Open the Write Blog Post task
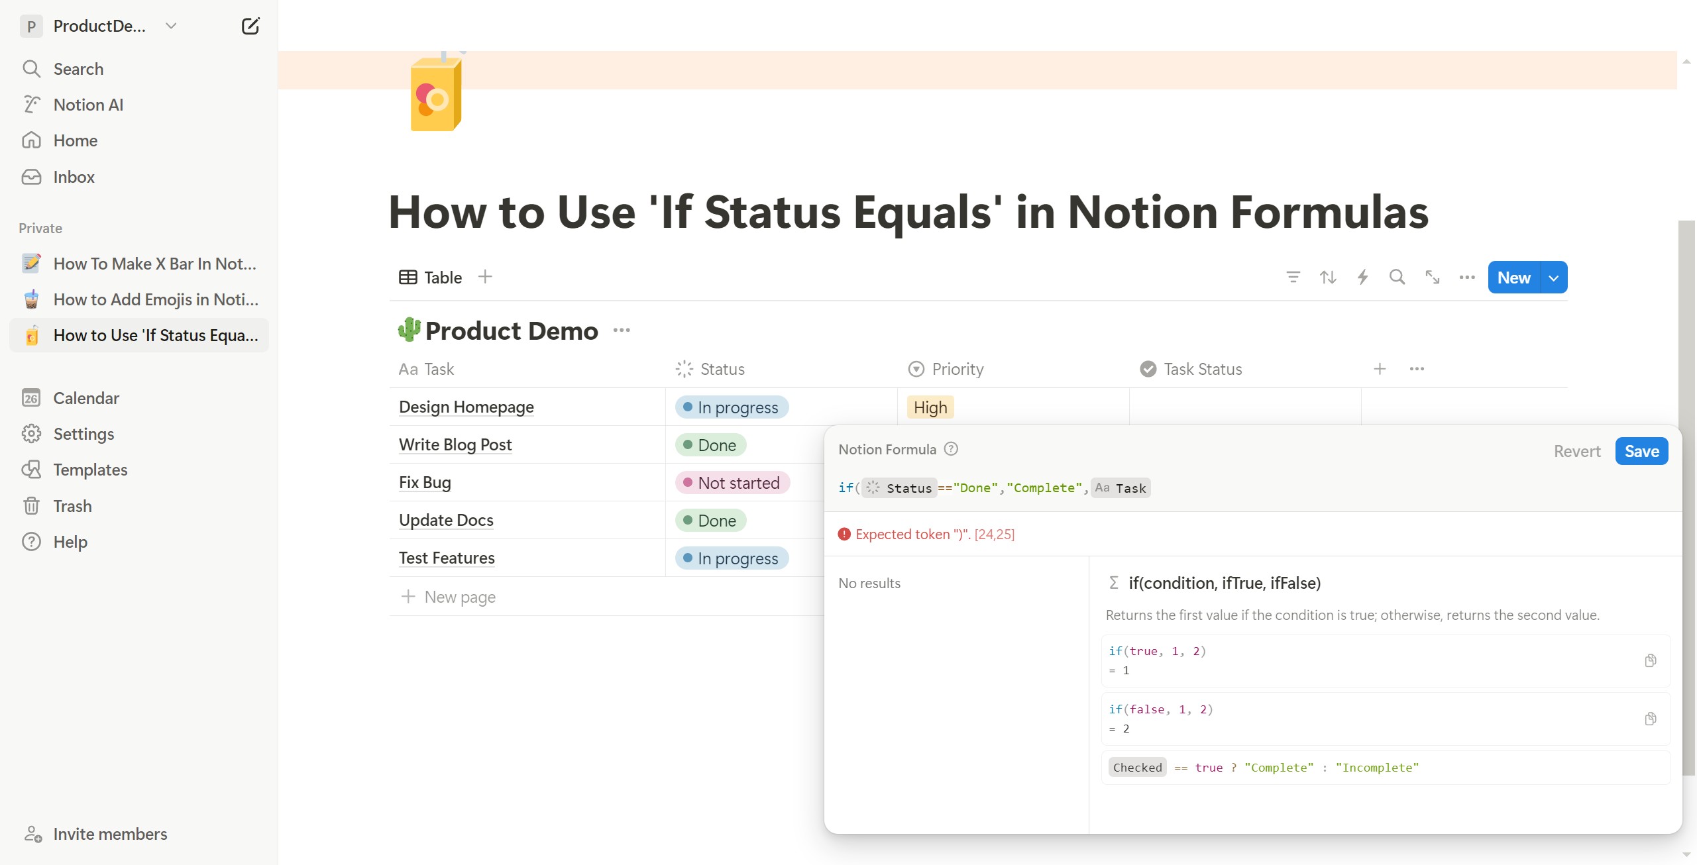 tap(455, 445)
